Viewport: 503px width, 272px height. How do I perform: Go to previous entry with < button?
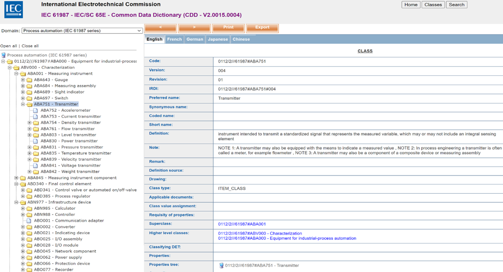point(161,28)
